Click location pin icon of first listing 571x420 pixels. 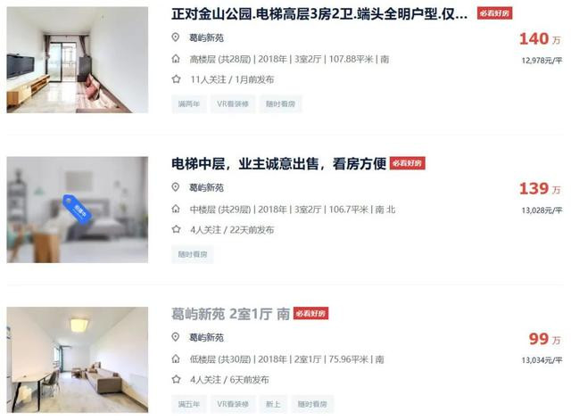(176, 37)
